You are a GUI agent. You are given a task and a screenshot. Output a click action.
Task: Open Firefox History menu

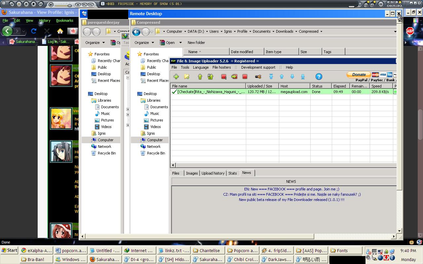[x=45, y=20]
